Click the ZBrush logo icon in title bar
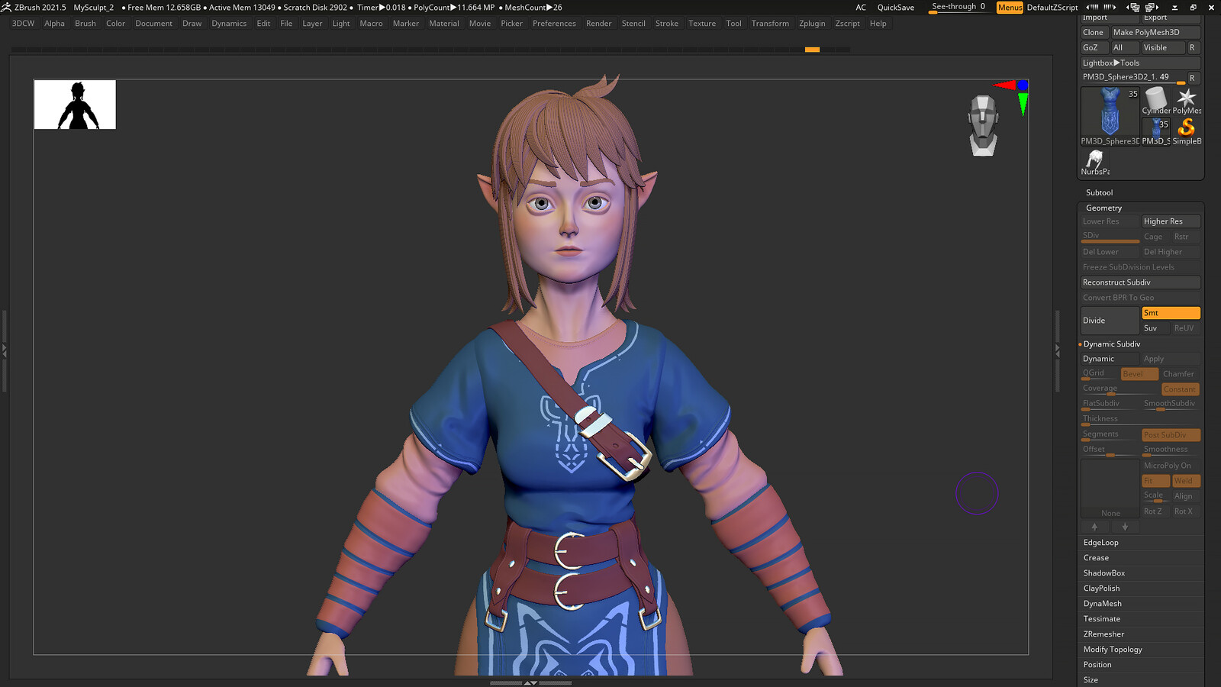 [6, 7]
